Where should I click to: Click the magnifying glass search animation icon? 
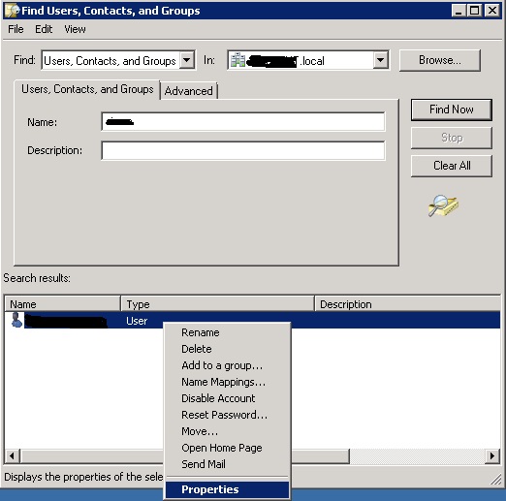[x=443, y=205]
